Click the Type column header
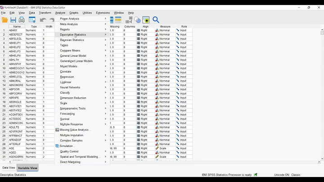This screenshot has height=182, width=324. pos(34,27)
